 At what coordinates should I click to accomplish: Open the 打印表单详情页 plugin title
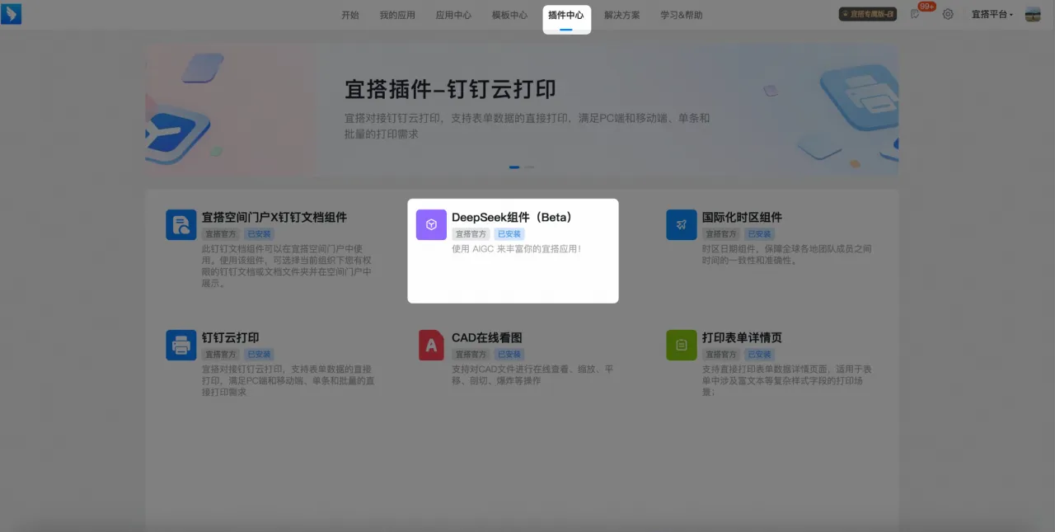(742, 337)
